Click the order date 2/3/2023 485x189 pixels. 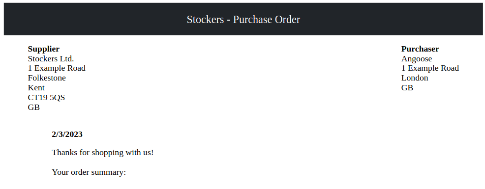(x=67, y=135)
